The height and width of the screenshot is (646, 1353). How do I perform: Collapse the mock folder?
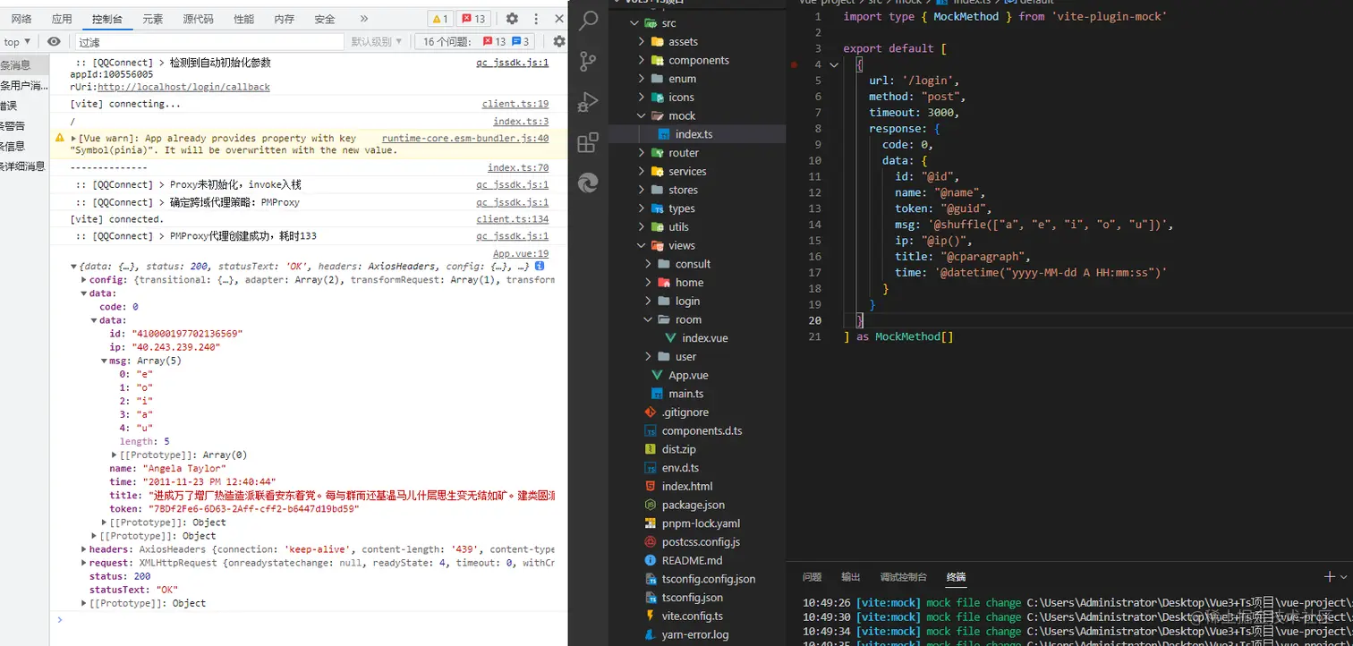click(641, 115)
